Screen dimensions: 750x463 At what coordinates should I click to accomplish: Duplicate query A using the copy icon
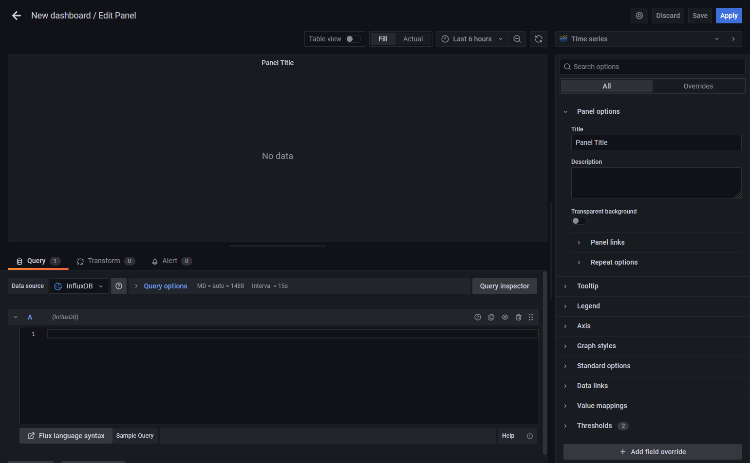click(x=491, y=317)
